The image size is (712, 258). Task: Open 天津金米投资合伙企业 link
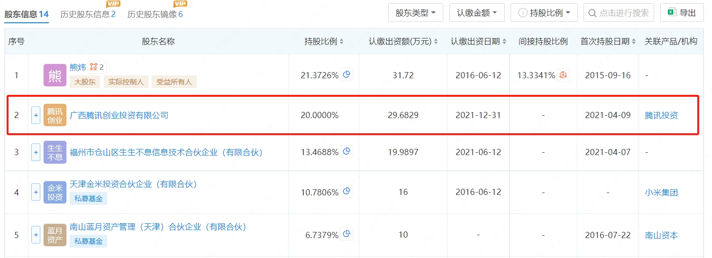133,184
